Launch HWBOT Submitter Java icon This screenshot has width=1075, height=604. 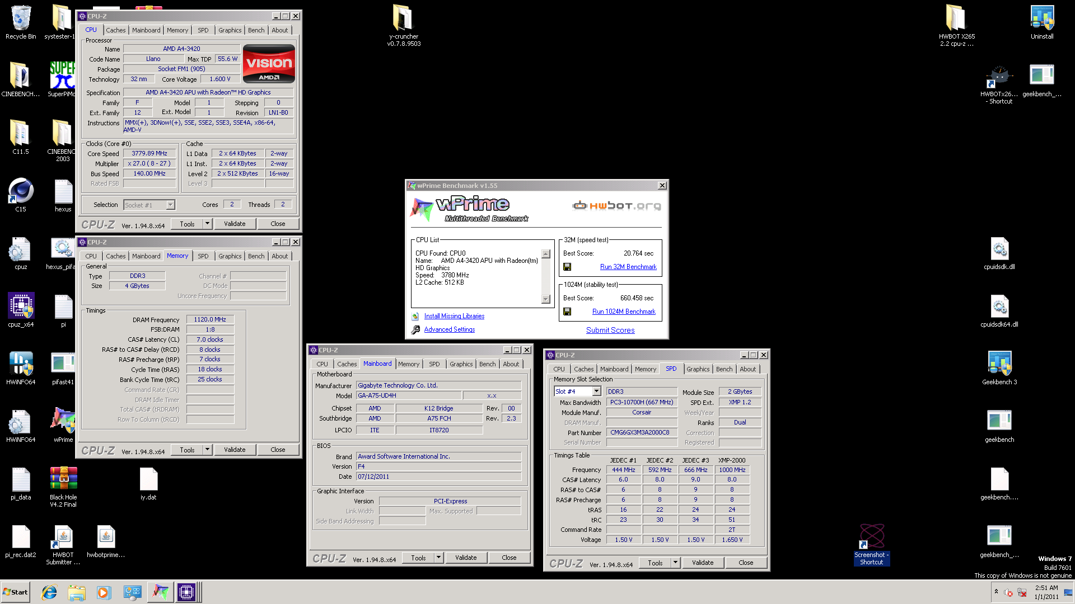pyautogui.click(x=63, y=545)
